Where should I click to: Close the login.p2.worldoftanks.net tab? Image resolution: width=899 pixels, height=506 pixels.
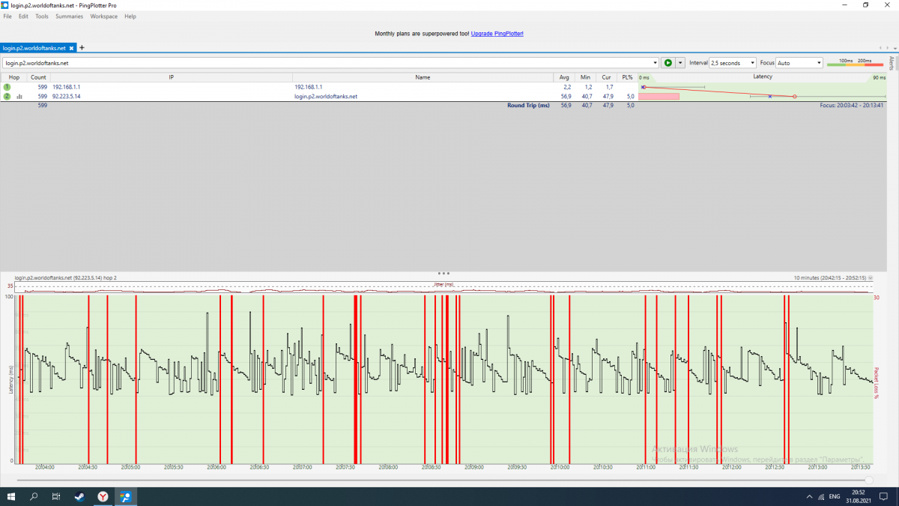[x=71, y=48]
